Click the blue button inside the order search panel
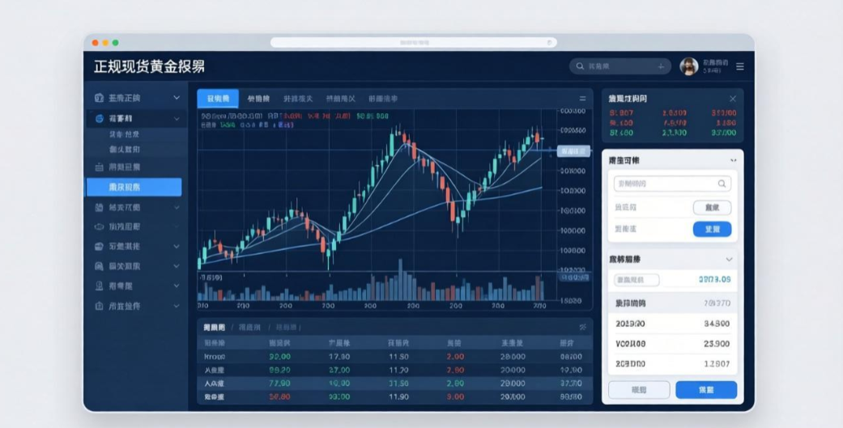The image size is (843, 428). (x=712, y=229)
